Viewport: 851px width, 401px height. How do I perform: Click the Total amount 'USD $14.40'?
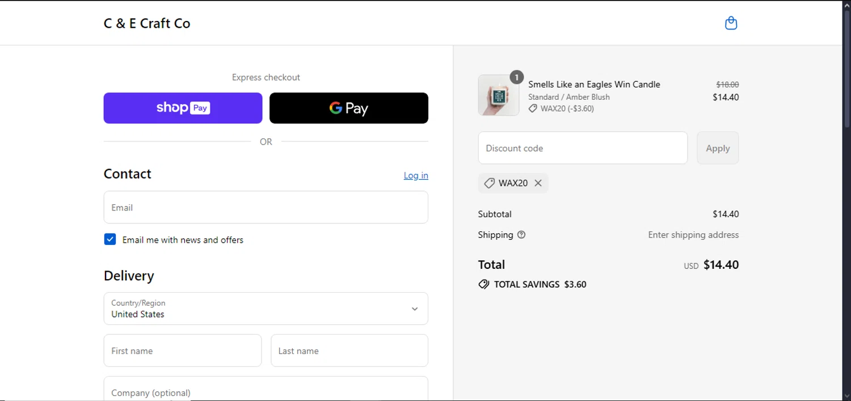tap(711, 265)
